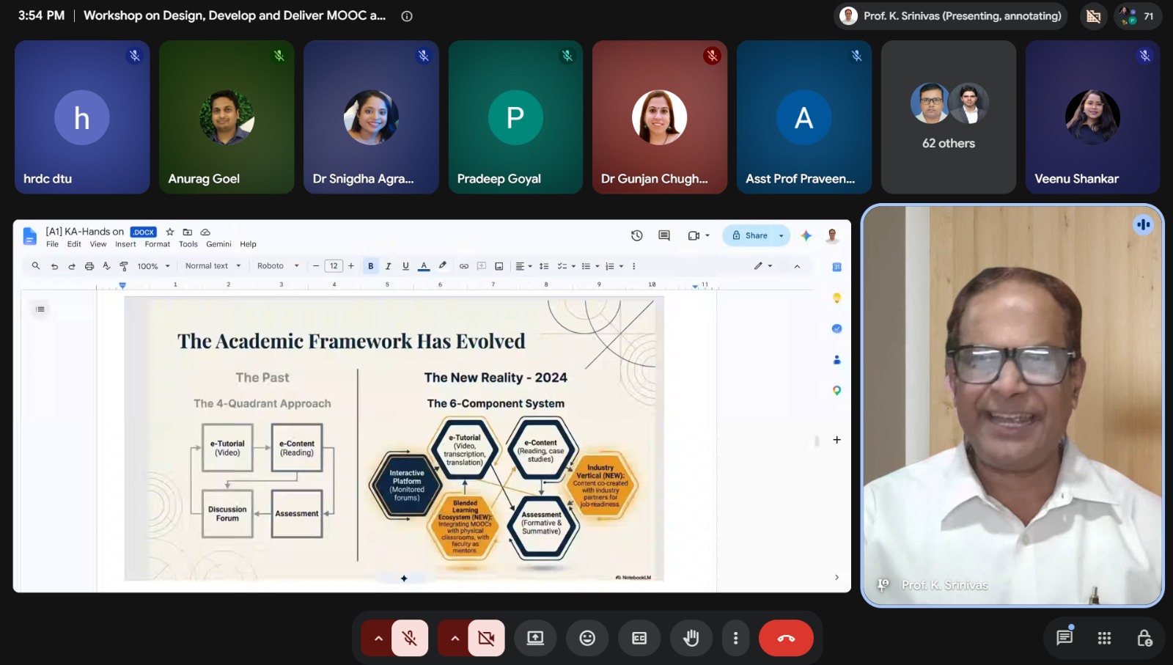Click the 62 others participant tile
The width and height of the screenshot is (1173, 665).
949,117
